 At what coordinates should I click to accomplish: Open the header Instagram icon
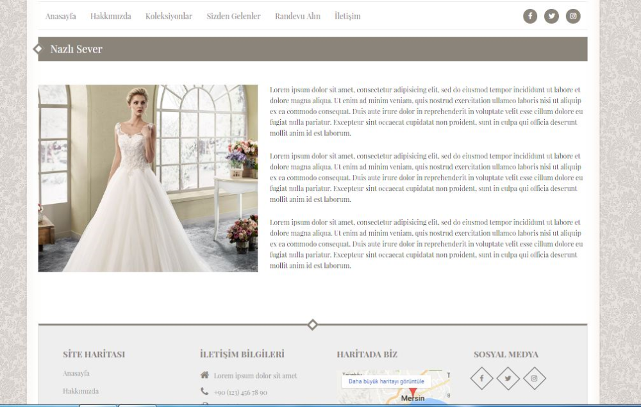point(573,17)
